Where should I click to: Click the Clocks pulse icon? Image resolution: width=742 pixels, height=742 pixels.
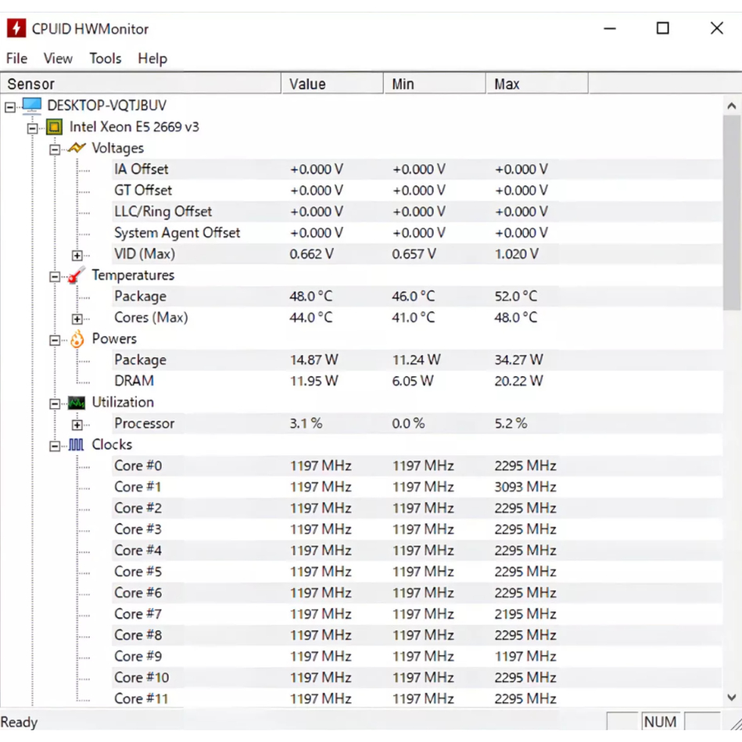tap(76, 445)
